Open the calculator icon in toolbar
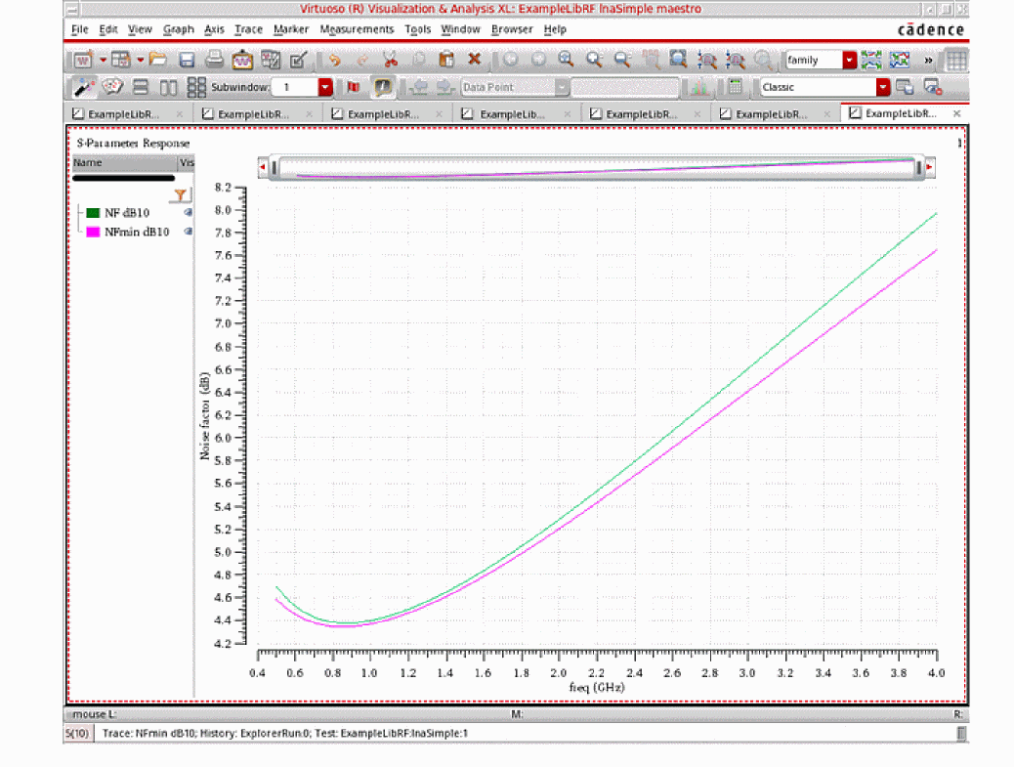 [736, 87]
